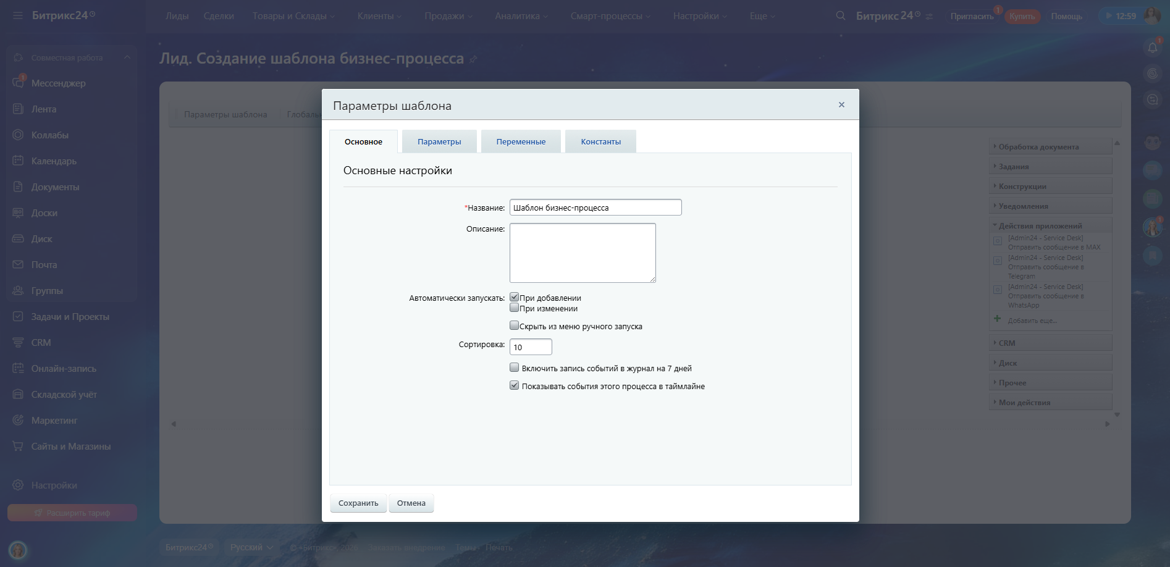Viewport: 1170px width, 567px height.
Task: Click the green plus Добавить еще icon
Action: 997,319
